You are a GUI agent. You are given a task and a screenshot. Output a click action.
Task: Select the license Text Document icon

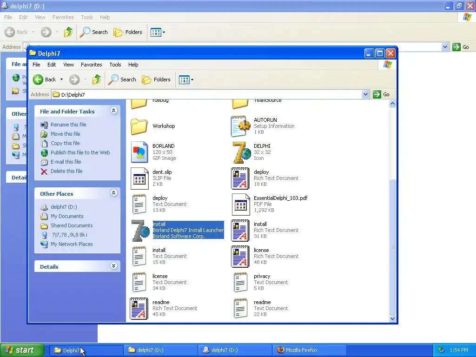click(x=139, y=283)
